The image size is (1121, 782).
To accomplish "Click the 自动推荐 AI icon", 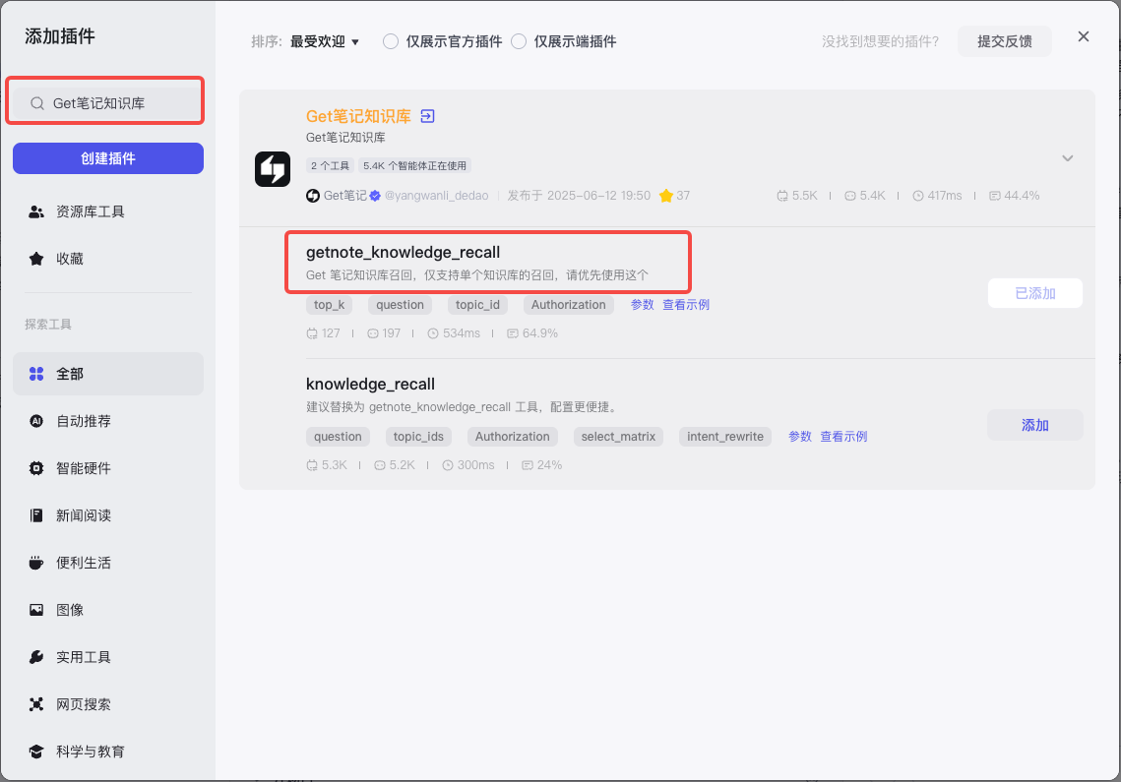I will pos(36,421).
